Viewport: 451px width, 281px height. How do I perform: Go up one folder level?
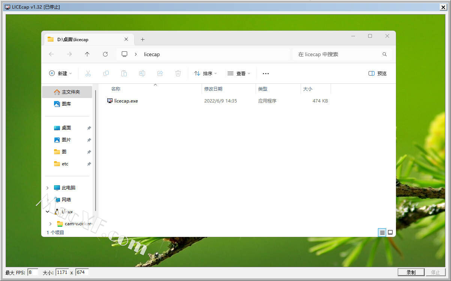(87, 54)
